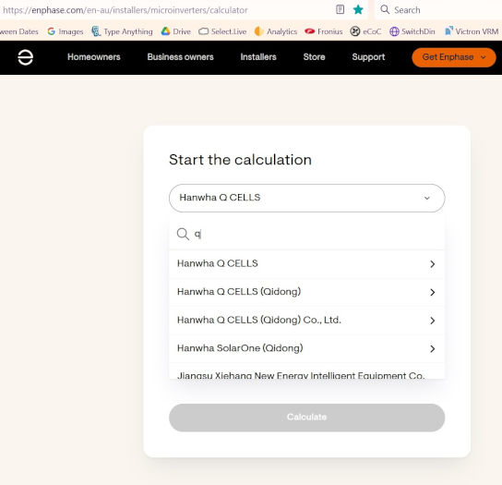Select Hanwha Q CELLS (Qidong) Co., Ltd. option

(306, 321)
